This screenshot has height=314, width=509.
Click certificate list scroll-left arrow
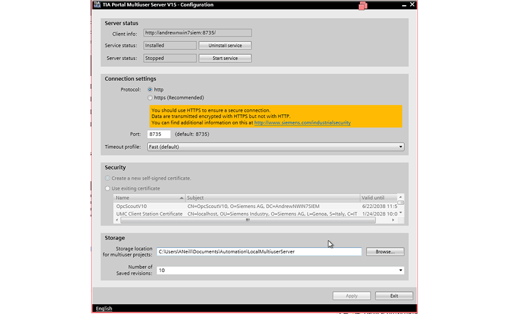(117, 220)
